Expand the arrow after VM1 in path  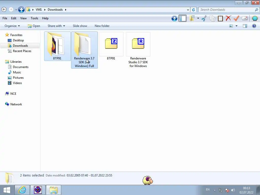(45, 10)
